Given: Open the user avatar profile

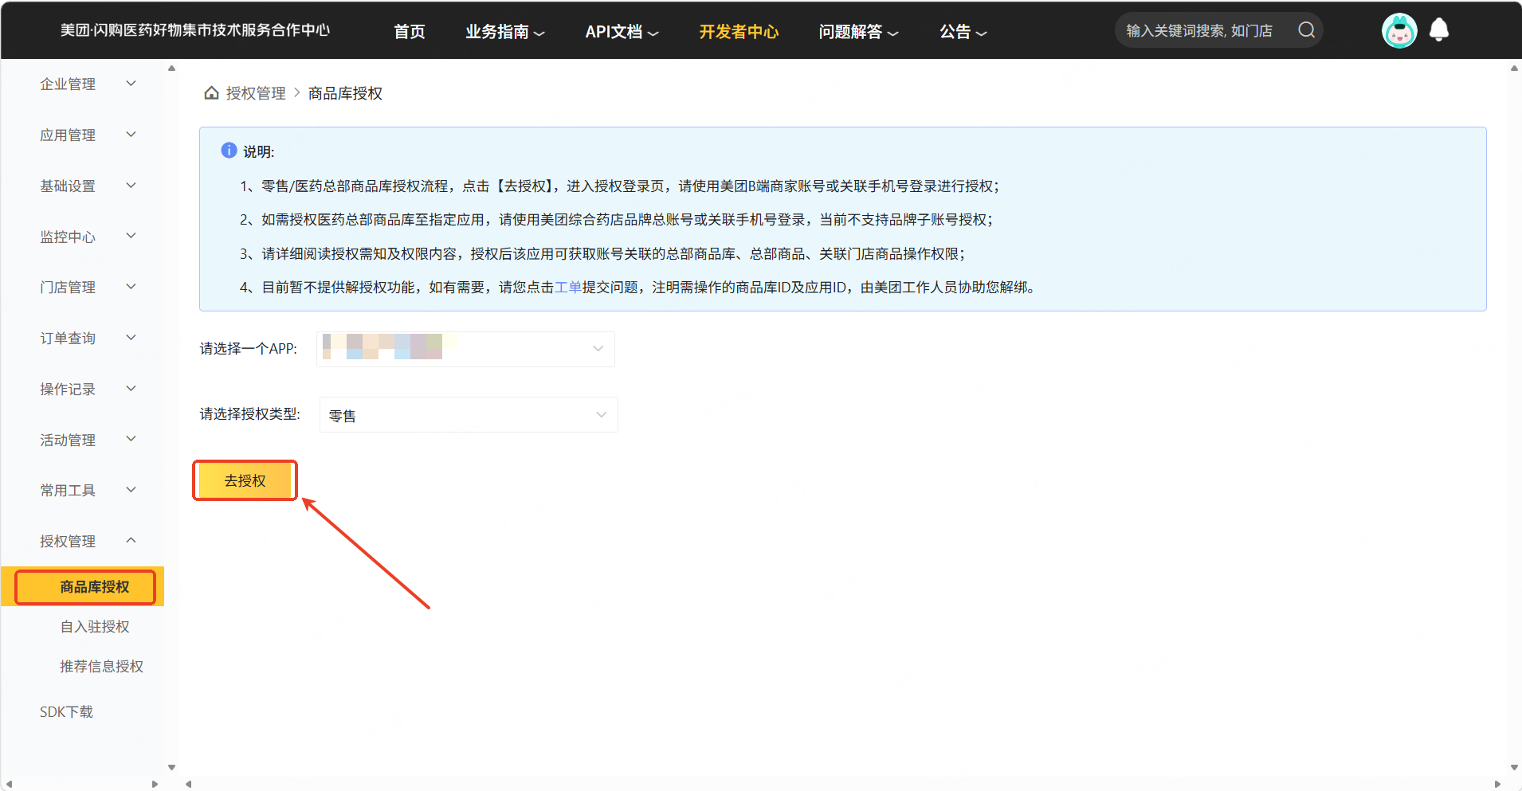Looking at the screenshot, I should point(1399,31).
